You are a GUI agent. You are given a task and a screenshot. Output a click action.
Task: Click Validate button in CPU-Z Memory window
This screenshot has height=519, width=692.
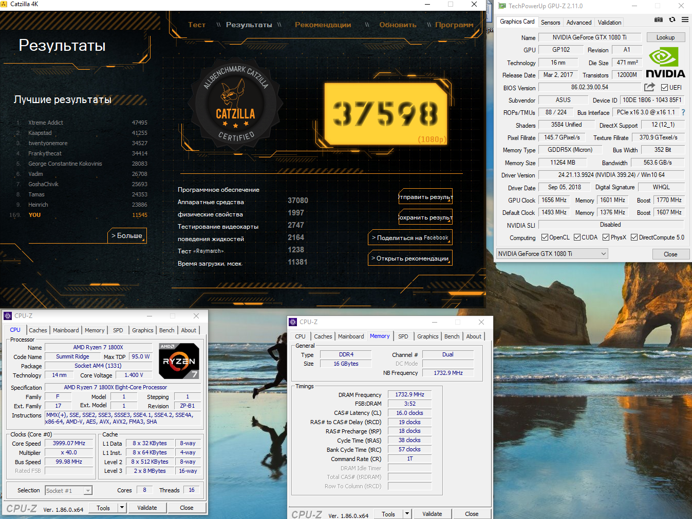[x=432, y=514]
